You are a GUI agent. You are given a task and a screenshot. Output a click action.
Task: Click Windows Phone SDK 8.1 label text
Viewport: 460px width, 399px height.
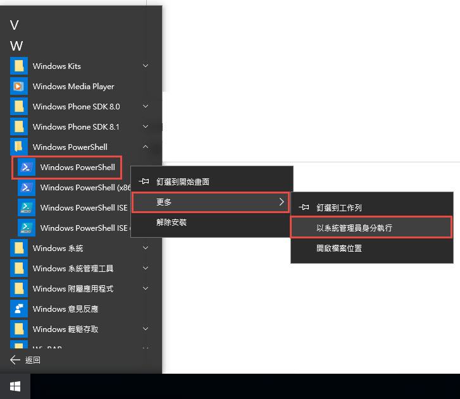[x=76, y=127]
